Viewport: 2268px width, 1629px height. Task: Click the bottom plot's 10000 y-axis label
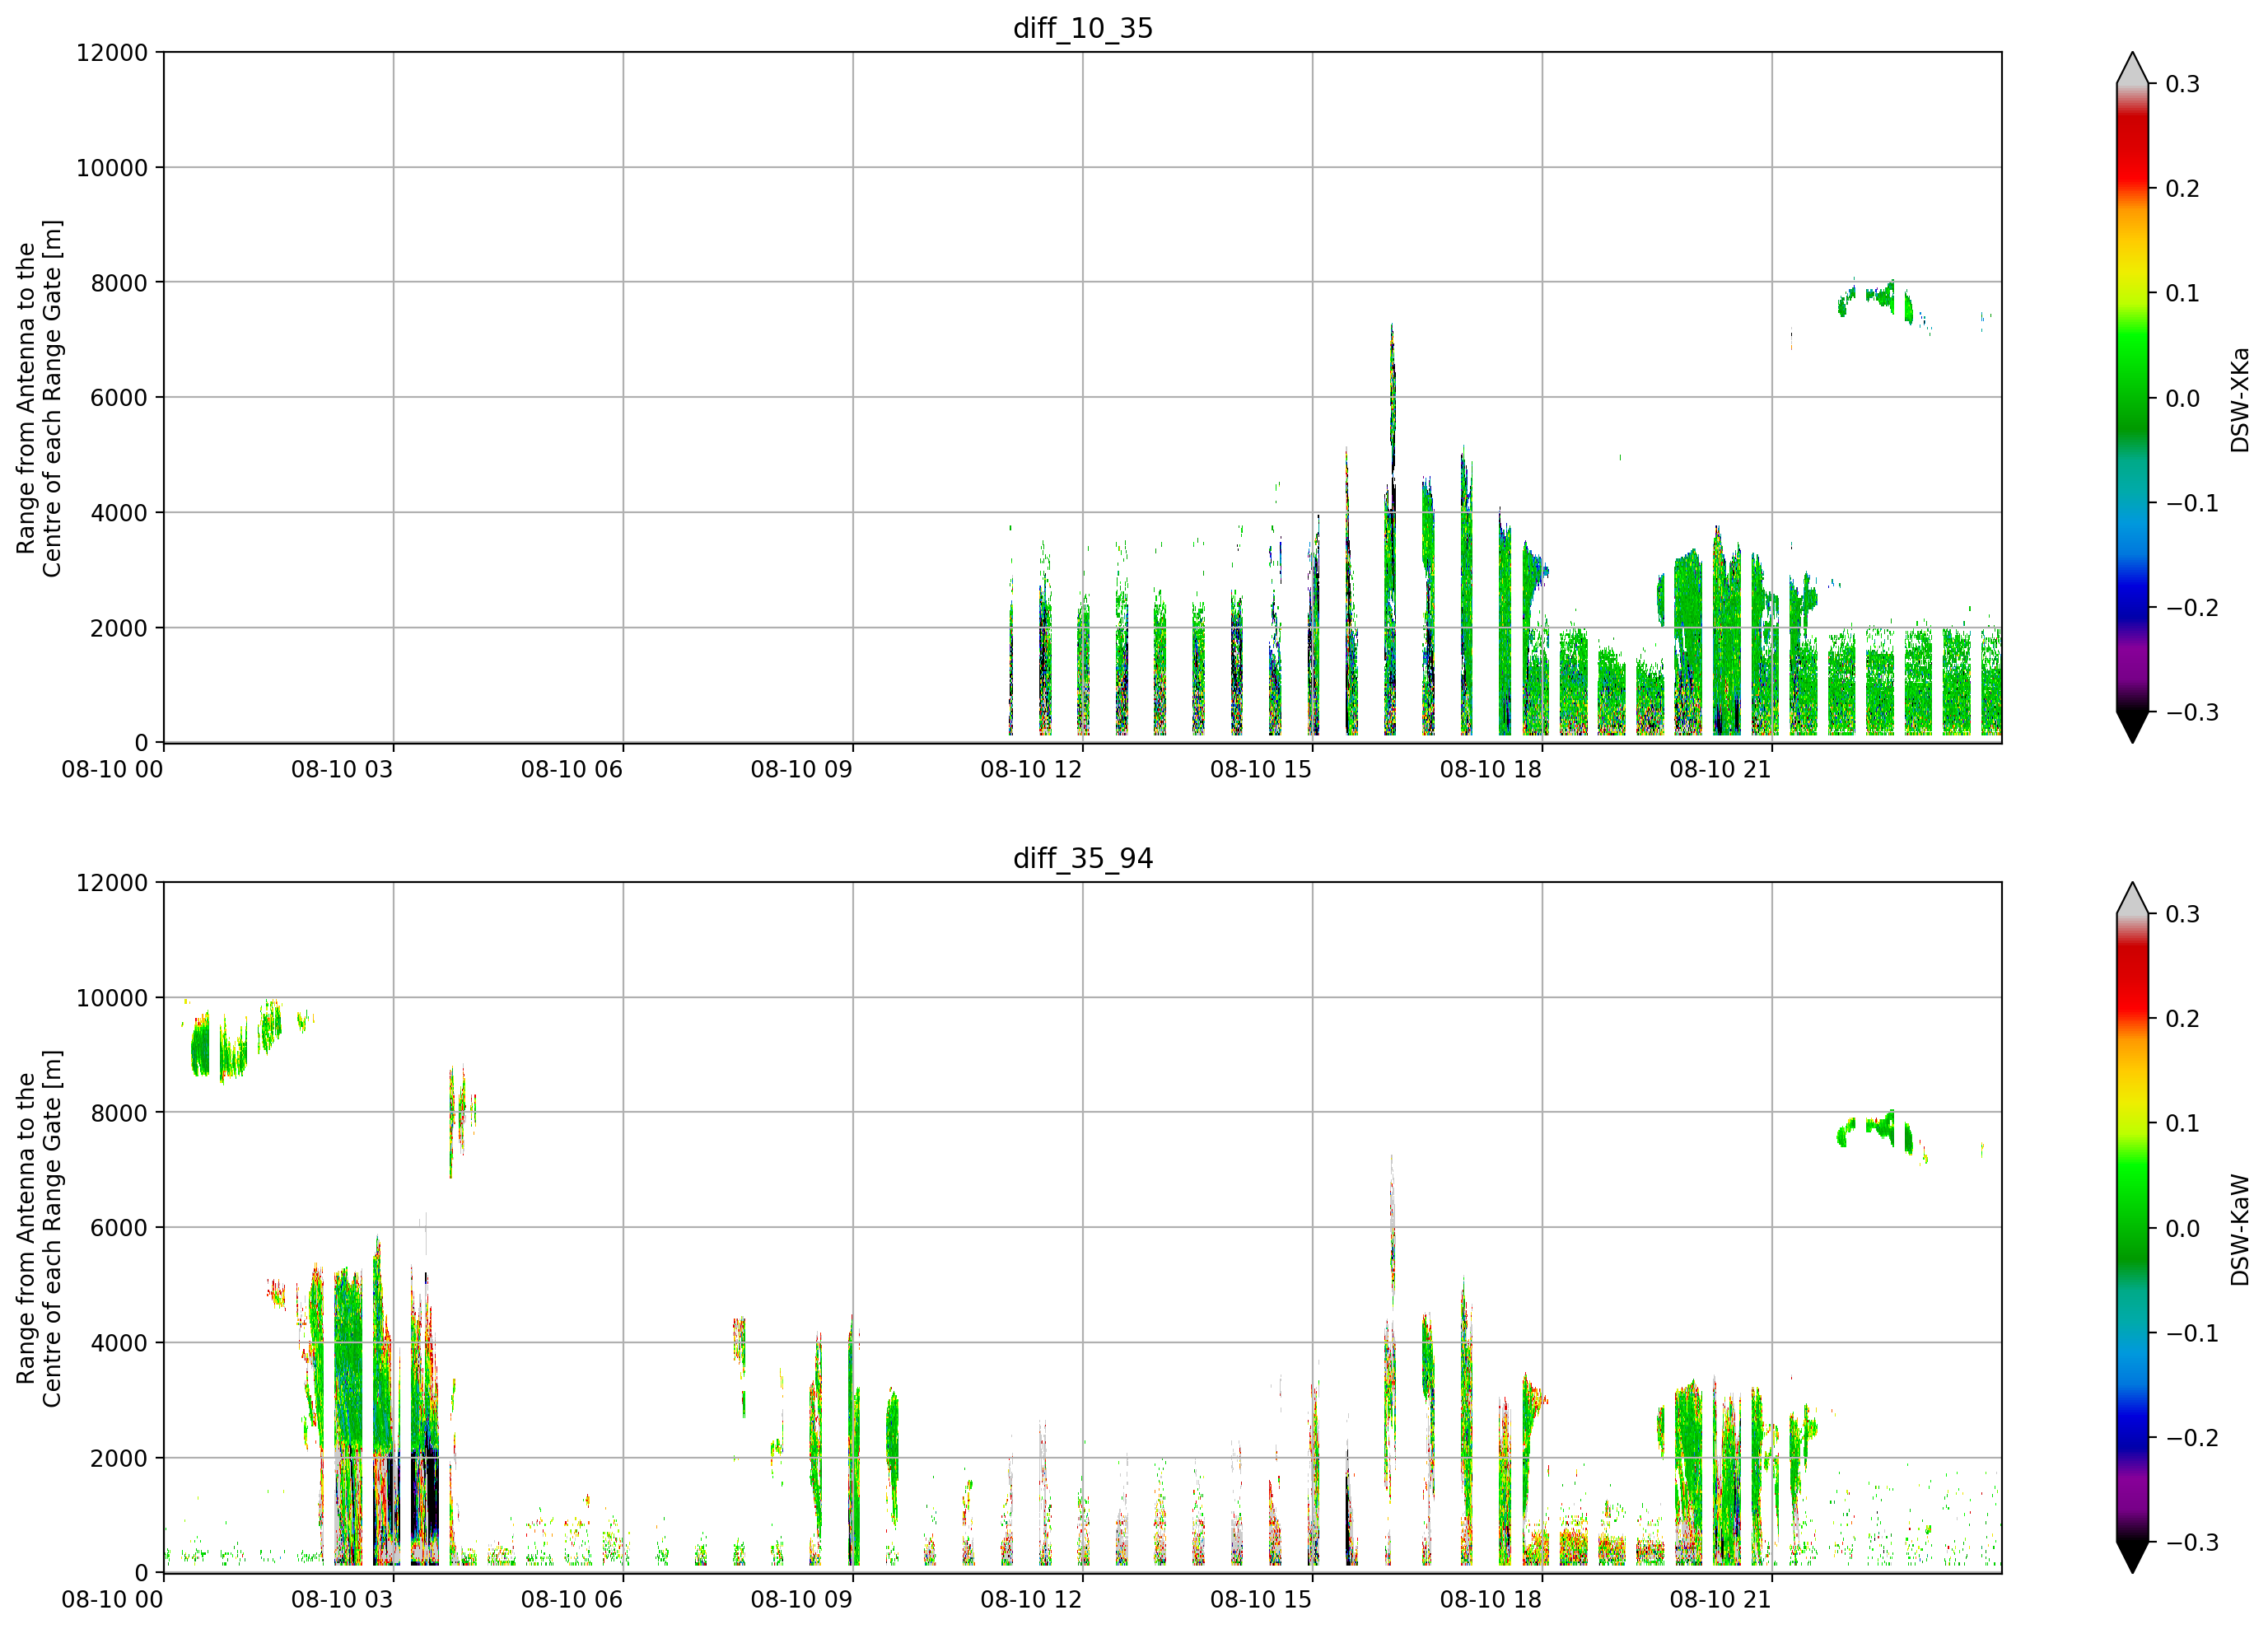[112, 998]
